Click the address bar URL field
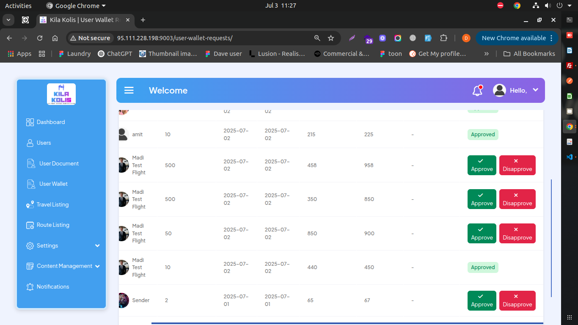This screenshot has height=325, width=578. pyautogui.click(x=212, y=38)
